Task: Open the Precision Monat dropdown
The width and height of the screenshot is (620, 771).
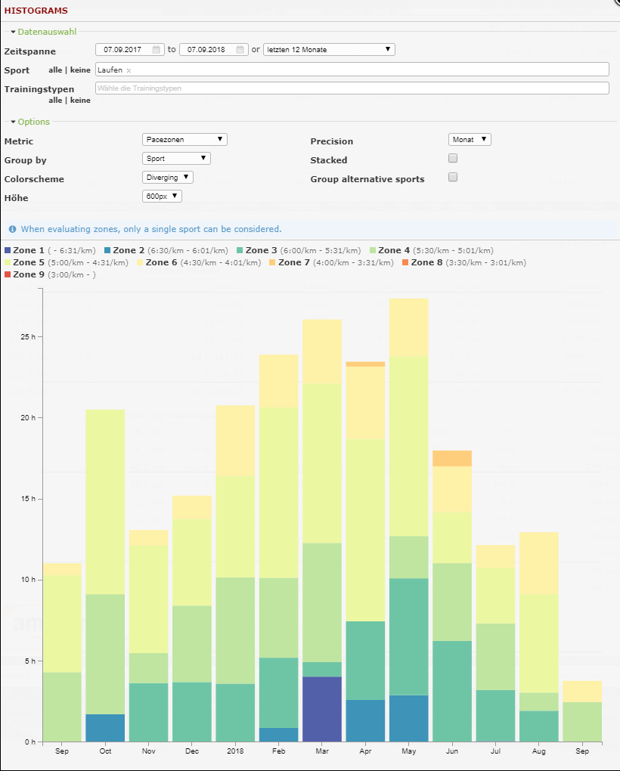Action: pyautogui.click(x=470, y=140)
